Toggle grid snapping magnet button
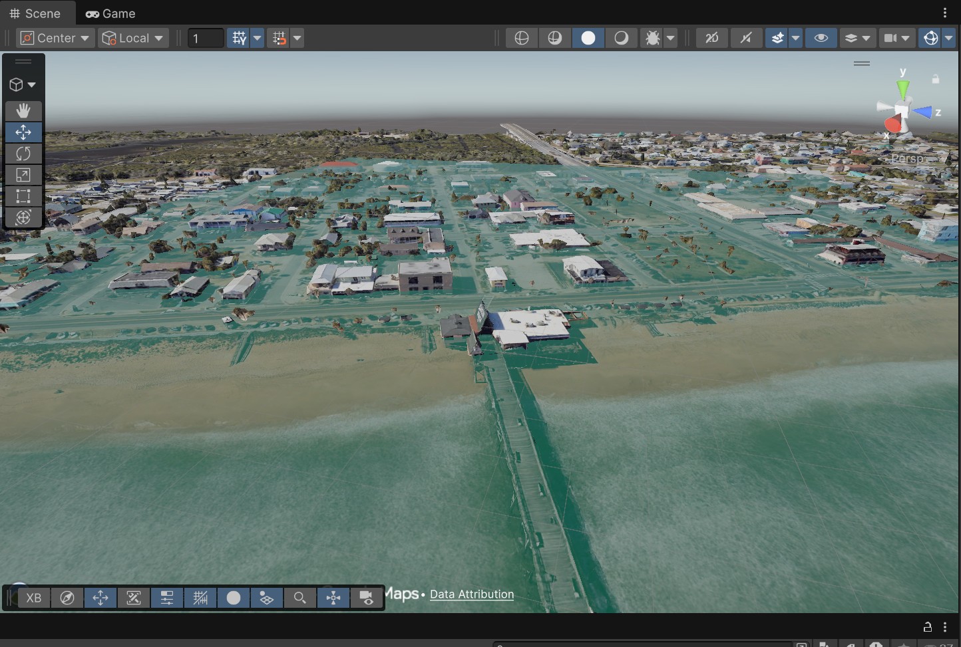This screenshot has width=961, height=647. [280, 38]
